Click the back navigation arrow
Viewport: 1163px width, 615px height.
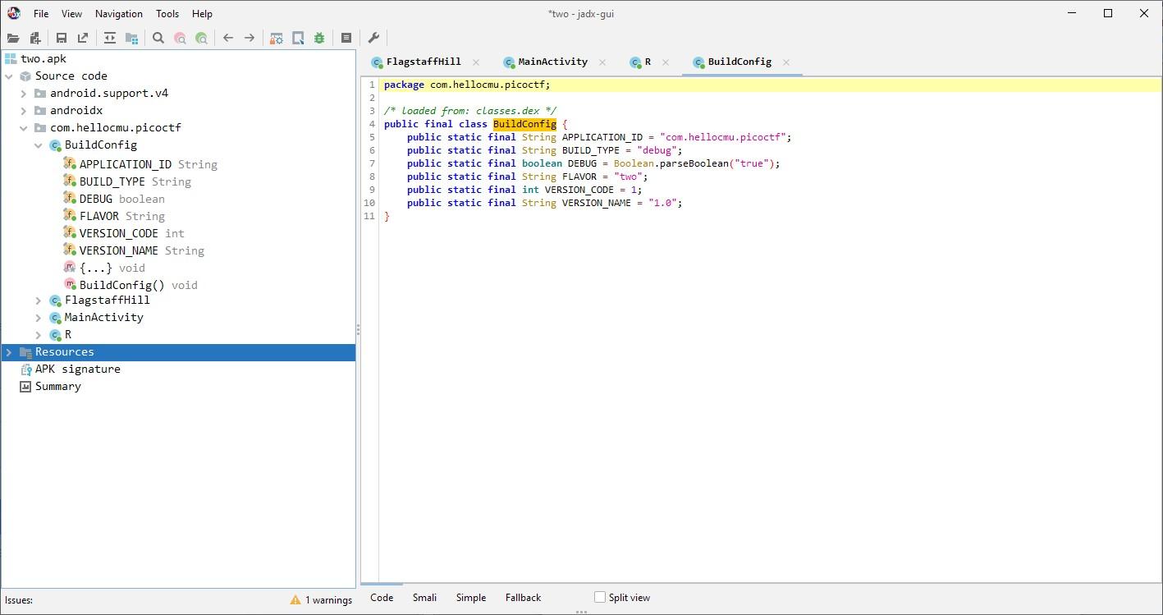228,38
